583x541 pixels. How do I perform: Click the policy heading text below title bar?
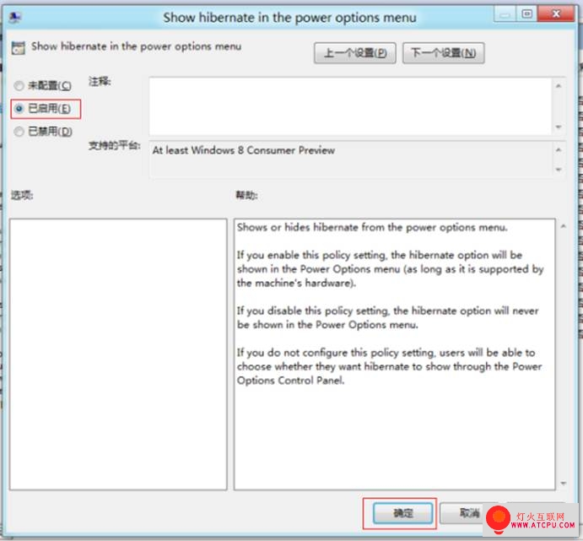click(136, 46)
